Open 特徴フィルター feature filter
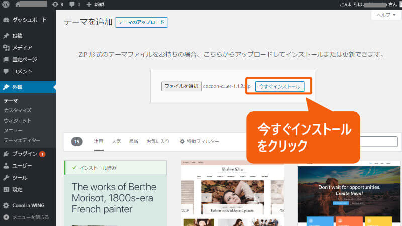 [x=199, y=142]
